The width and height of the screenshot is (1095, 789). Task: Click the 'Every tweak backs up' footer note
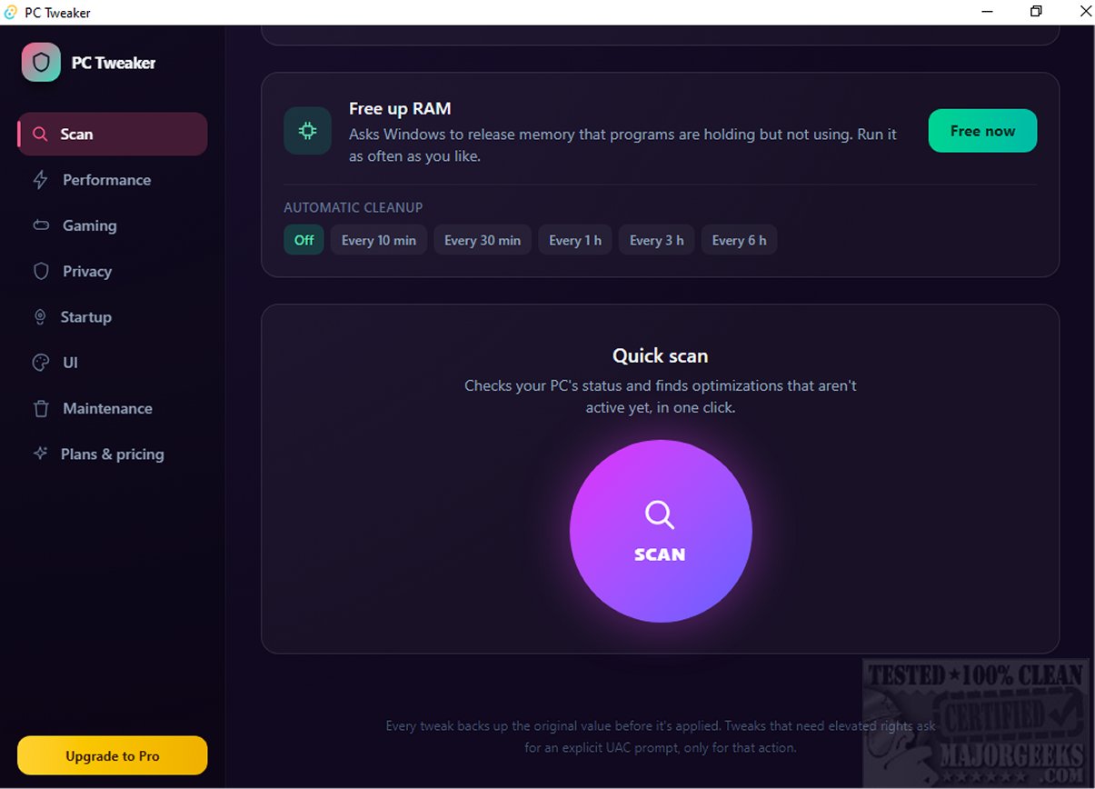click(x=661, y=737)
